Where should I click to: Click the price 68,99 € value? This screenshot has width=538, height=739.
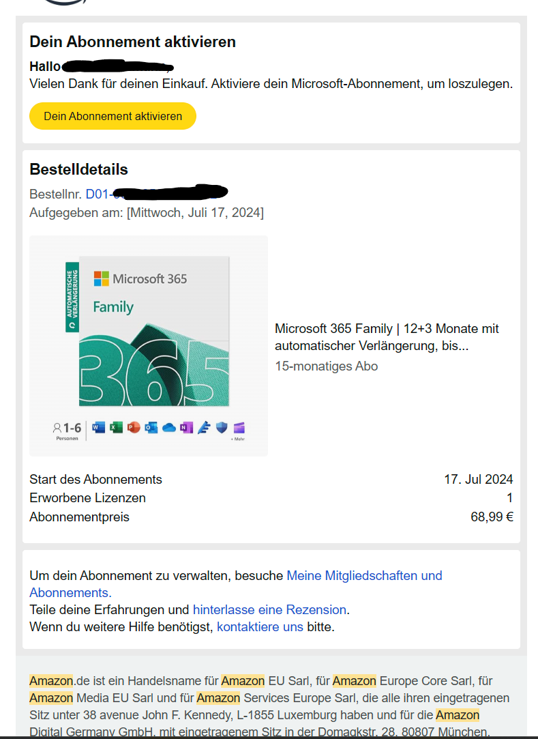point(492,517)
